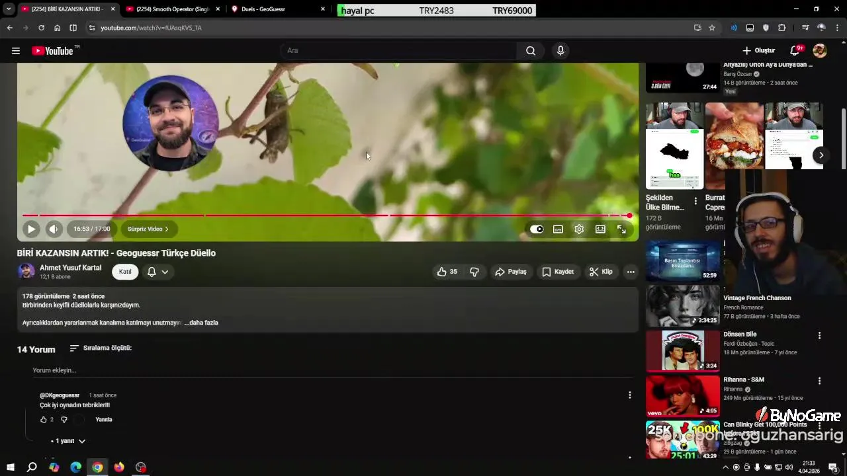This screenshot has height=476, width=847.
Task: Open the three-dot more actions next to Klip
Action: coord(631,272)
